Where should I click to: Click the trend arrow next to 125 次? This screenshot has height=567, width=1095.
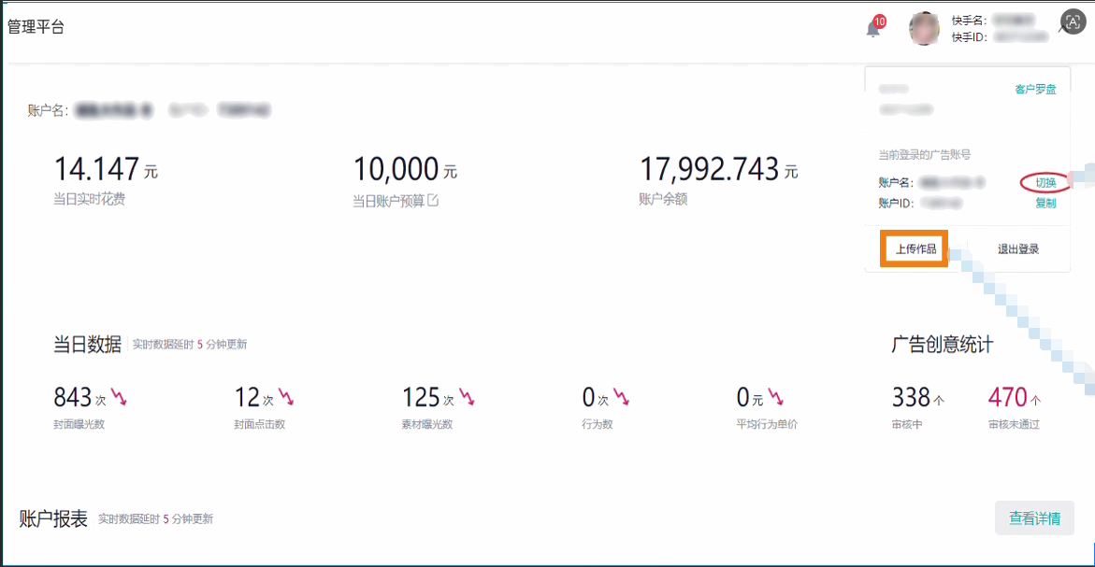pos(467,397)
